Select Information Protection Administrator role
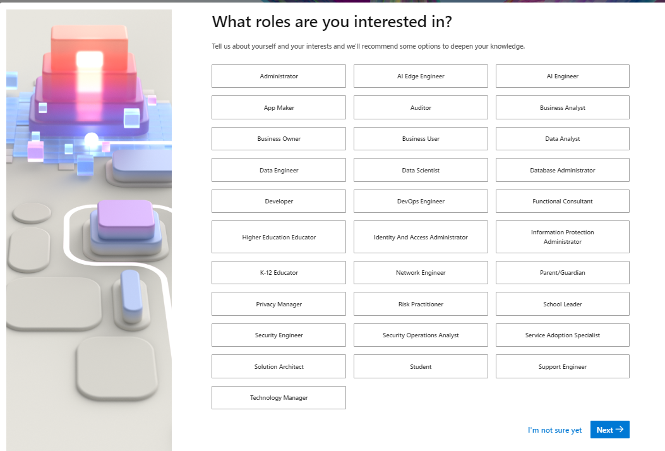 562,237
